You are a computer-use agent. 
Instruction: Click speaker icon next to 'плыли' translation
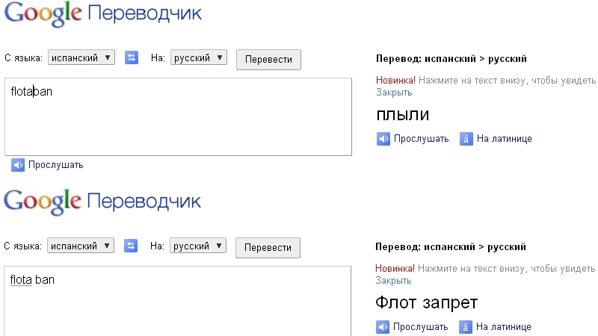383,138
